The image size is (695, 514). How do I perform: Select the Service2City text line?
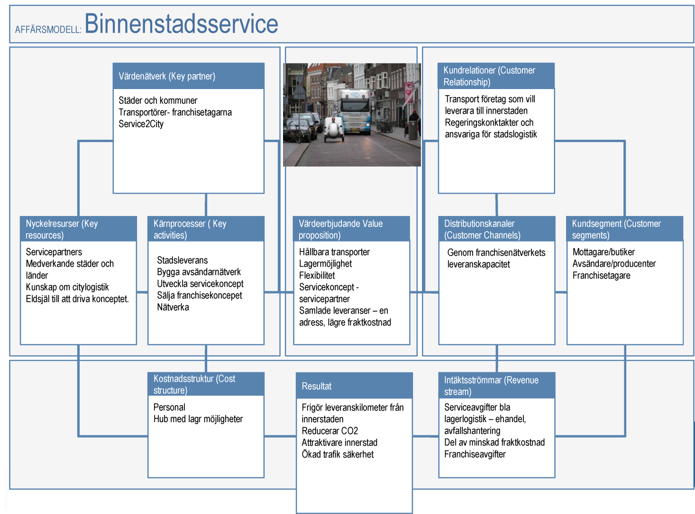(141, 124)
